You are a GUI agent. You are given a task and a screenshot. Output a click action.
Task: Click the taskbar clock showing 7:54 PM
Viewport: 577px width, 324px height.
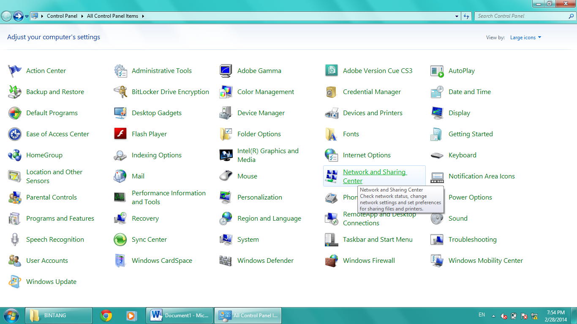click(555, 316)
